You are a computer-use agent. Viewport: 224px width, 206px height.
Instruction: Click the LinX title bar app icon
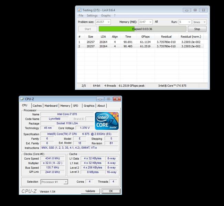click(x=79, y=10)
